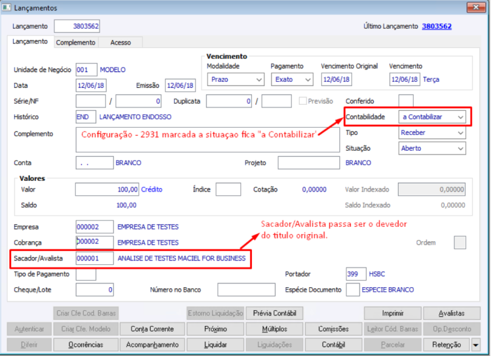Viewport: 491px width, 356px height.
Task: Tick the Conferido box
Action: pyautogui.click(x=406, y=101)
